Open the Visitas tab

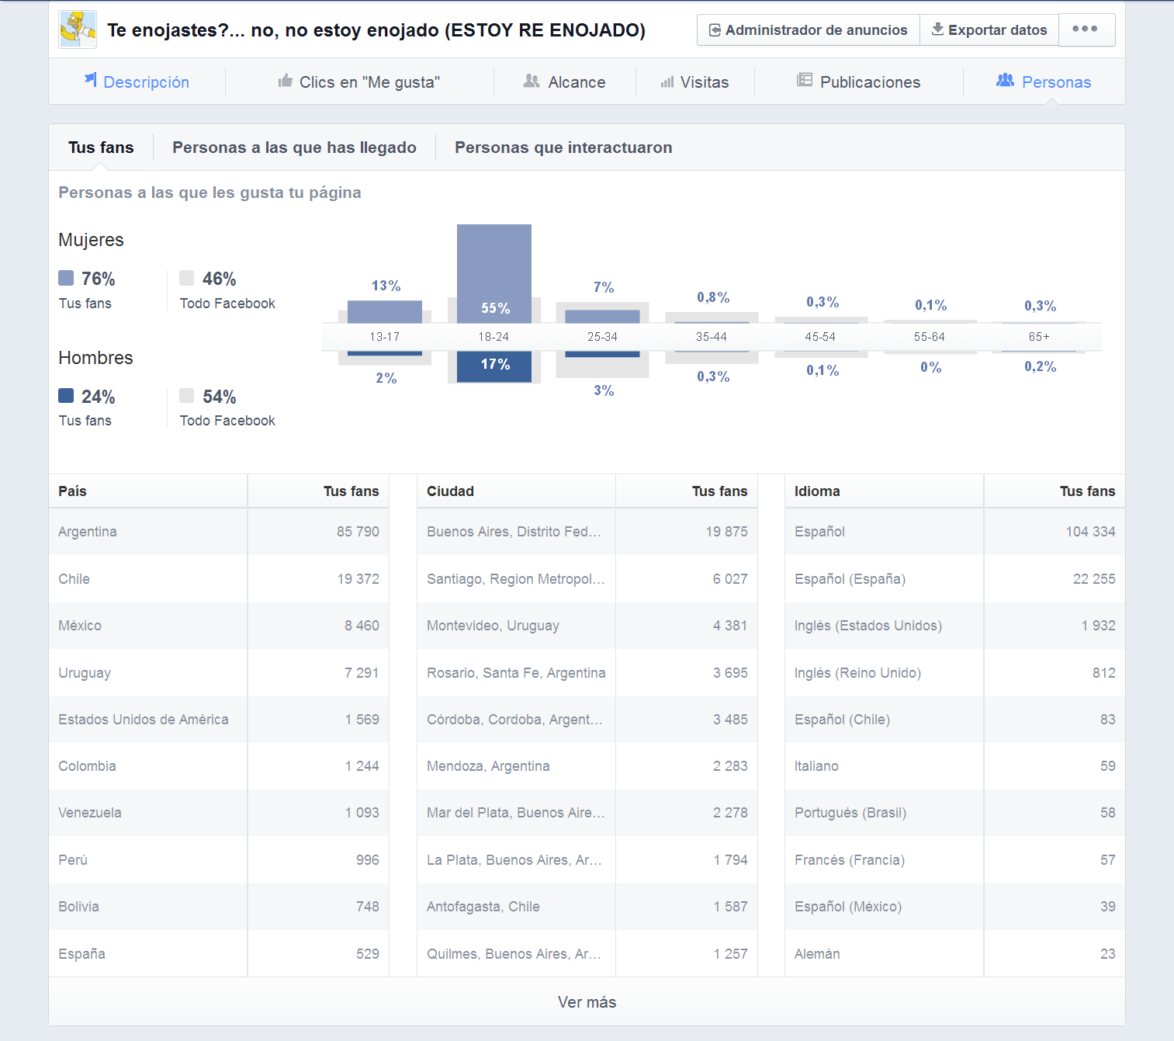pyautogui.click(x=695, y=82)
